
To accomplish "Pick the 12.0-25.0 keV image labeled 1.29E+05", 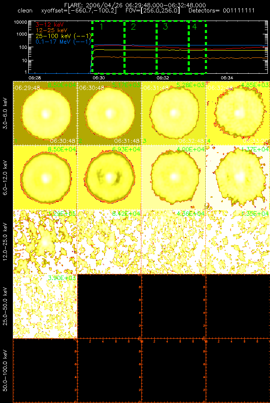I will [45, 242].
